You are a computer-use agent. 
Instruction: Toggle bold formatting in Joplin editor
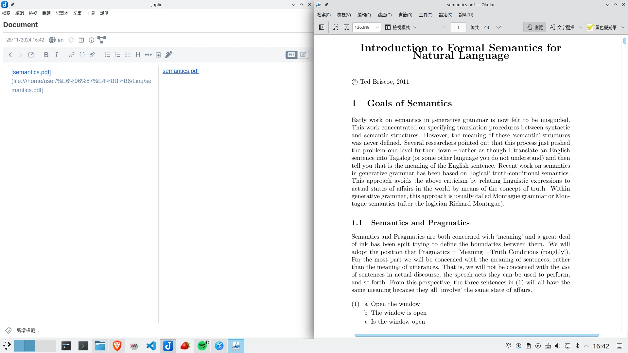[46, 55]
